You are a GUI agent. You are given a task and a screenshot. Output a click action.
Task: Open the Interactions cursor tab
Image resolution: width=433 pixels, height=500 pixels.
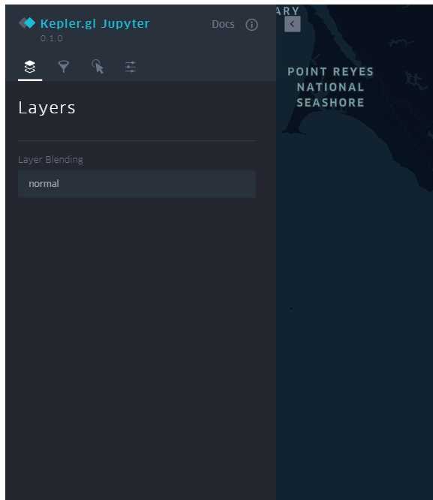click(x=98, y=67)
